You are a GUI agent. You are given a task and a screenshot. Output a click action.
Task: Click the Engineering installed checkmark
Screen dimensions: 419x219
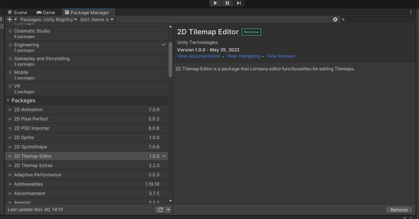coord(163,45)
